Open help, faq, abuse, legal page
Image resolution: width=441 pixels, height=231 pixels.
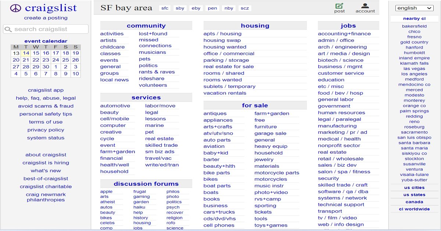pos(46,98)
